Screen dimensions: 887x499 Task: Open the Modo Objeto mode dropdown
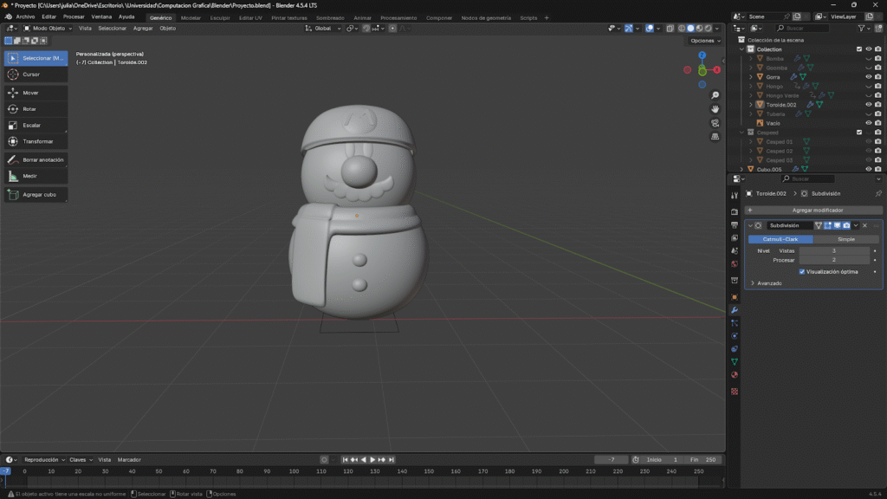point(50,29)
